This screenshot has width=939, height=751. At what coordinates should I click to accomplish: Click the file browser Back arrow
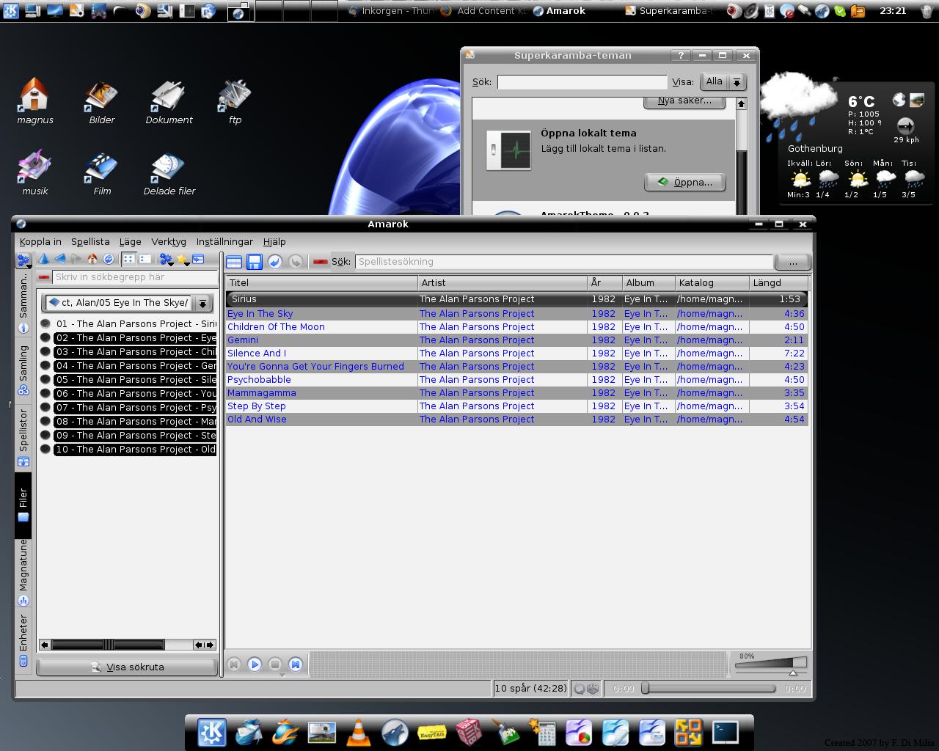[x=60, y=259]
